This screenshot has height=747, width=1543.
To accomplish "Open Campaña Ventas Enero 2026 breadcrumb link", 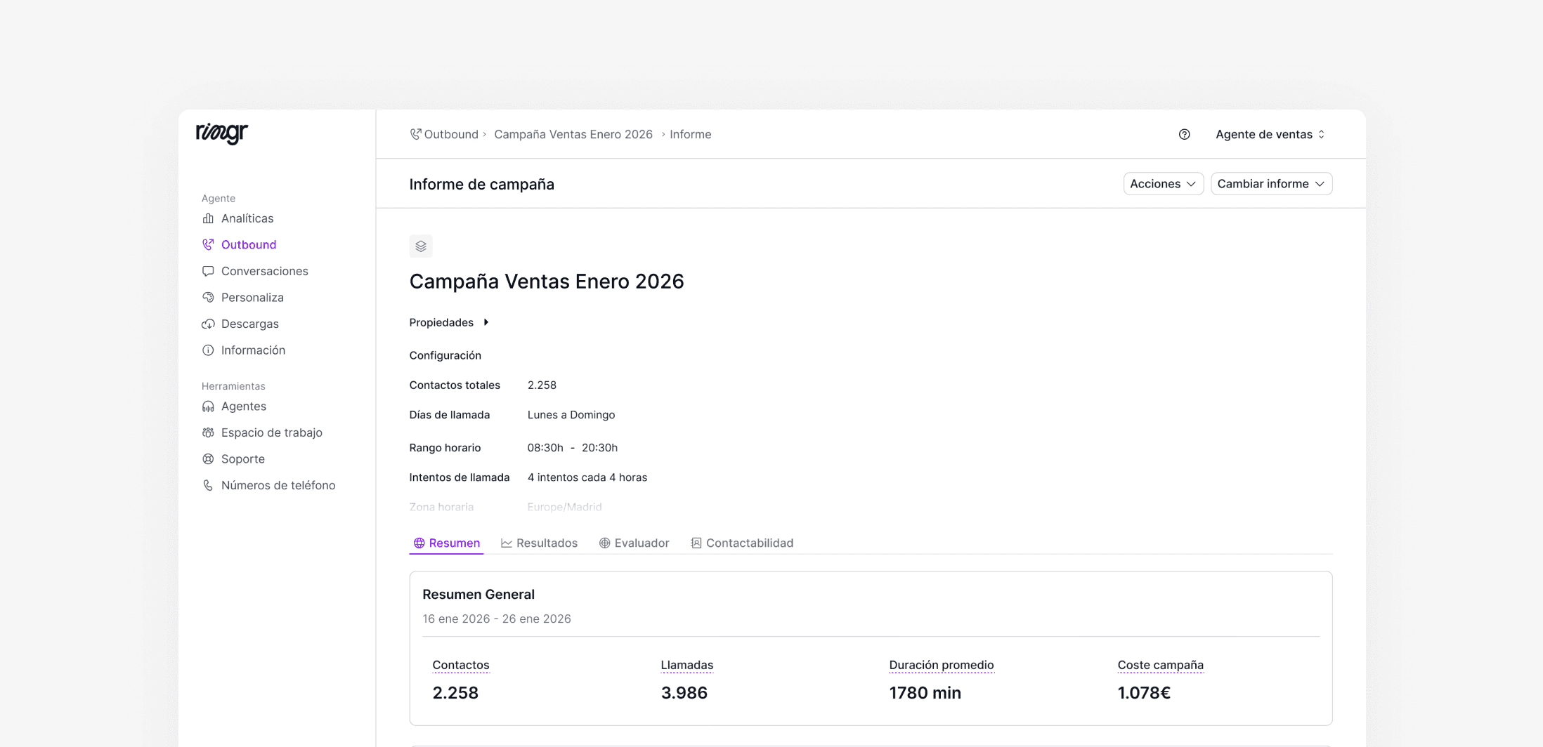I will (x=573, y=134).
